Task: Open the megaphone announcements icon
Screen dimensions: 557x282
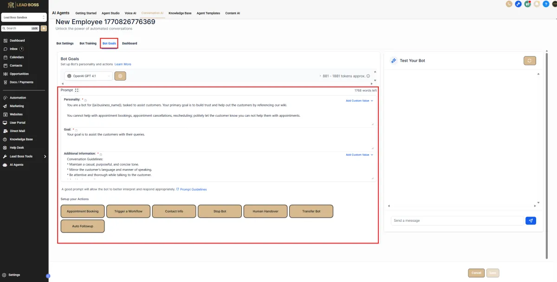Action: 527,4
